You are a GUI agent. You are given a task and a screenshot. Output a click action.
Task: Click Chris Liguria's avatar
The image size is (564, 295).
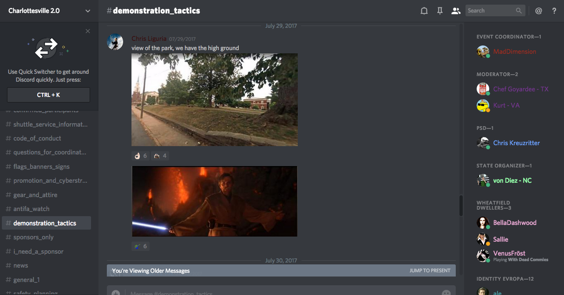[x=115, y=42]
